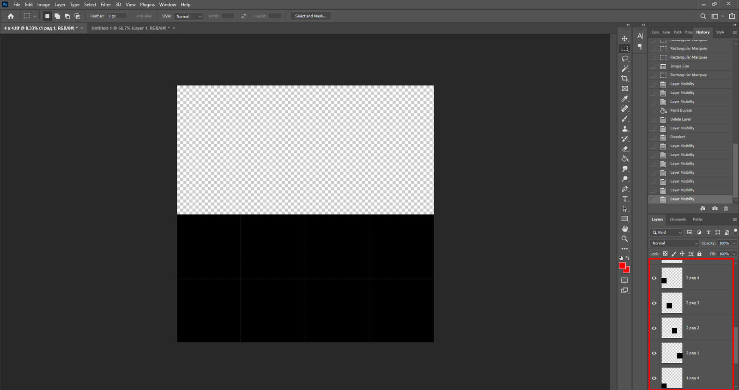The height and width of the screenshot is (390, 739).
Task: Open the Paragraph panel icon
Action: (x=640, y=46)
